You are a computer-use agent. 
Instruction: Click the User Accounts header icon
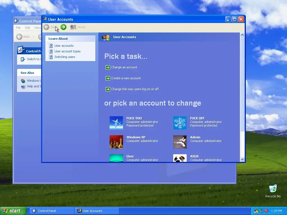(106, 38)
